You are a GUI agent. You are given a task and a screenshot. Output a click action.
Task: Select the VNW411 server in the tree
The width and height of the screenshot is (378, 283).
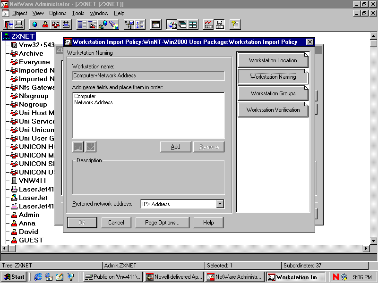click(32, 181)
